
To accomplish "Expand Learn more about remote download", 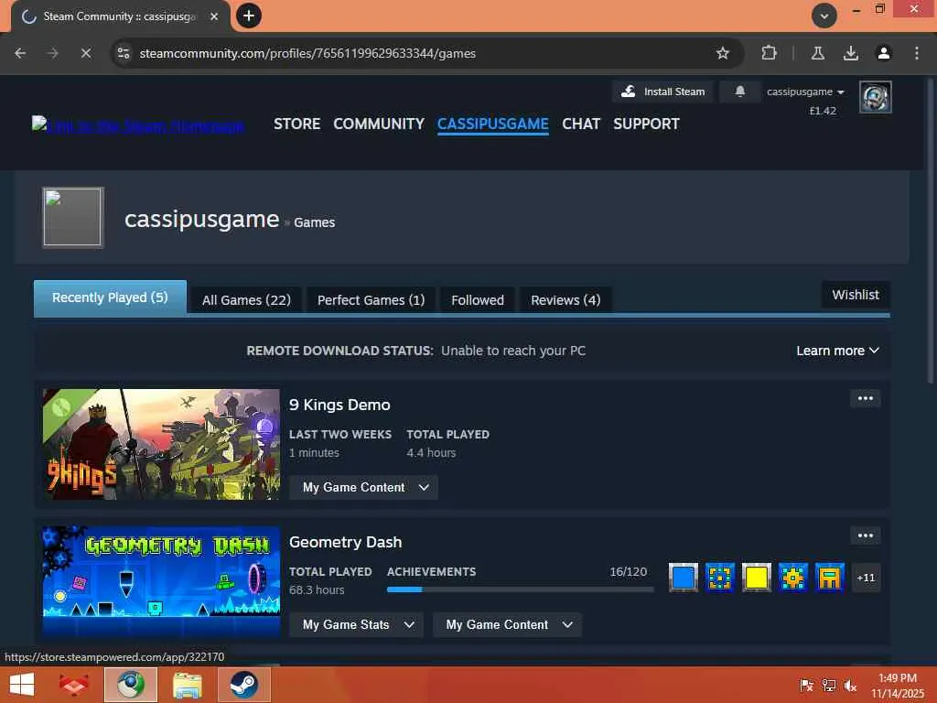I will pyautogui.click(x=837, y=351).
